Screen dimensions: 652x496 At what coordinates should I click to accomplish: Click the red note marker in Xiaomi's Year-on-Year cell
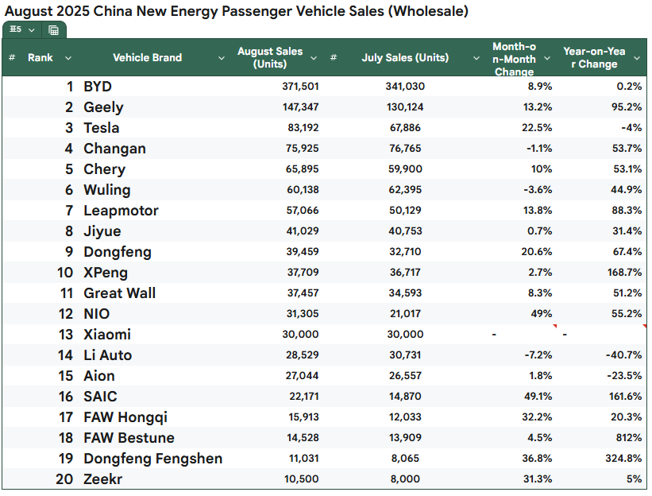coord(644,326)
